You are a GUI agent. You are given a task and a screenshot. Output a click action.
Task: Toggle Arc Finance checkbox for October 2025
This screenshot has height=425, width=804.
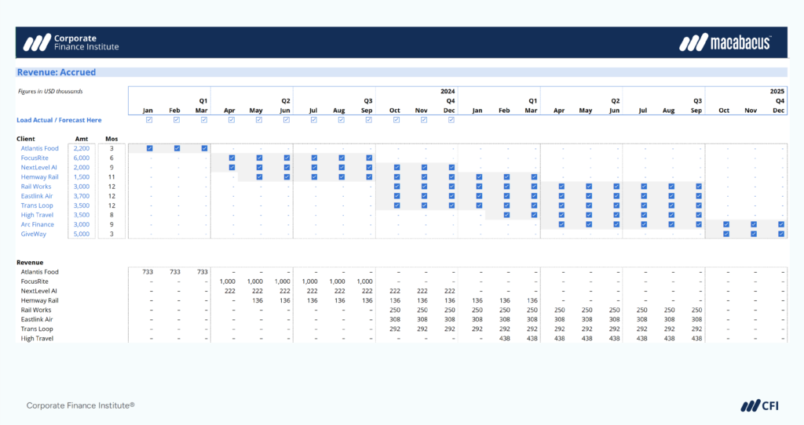tap(725, 224)
